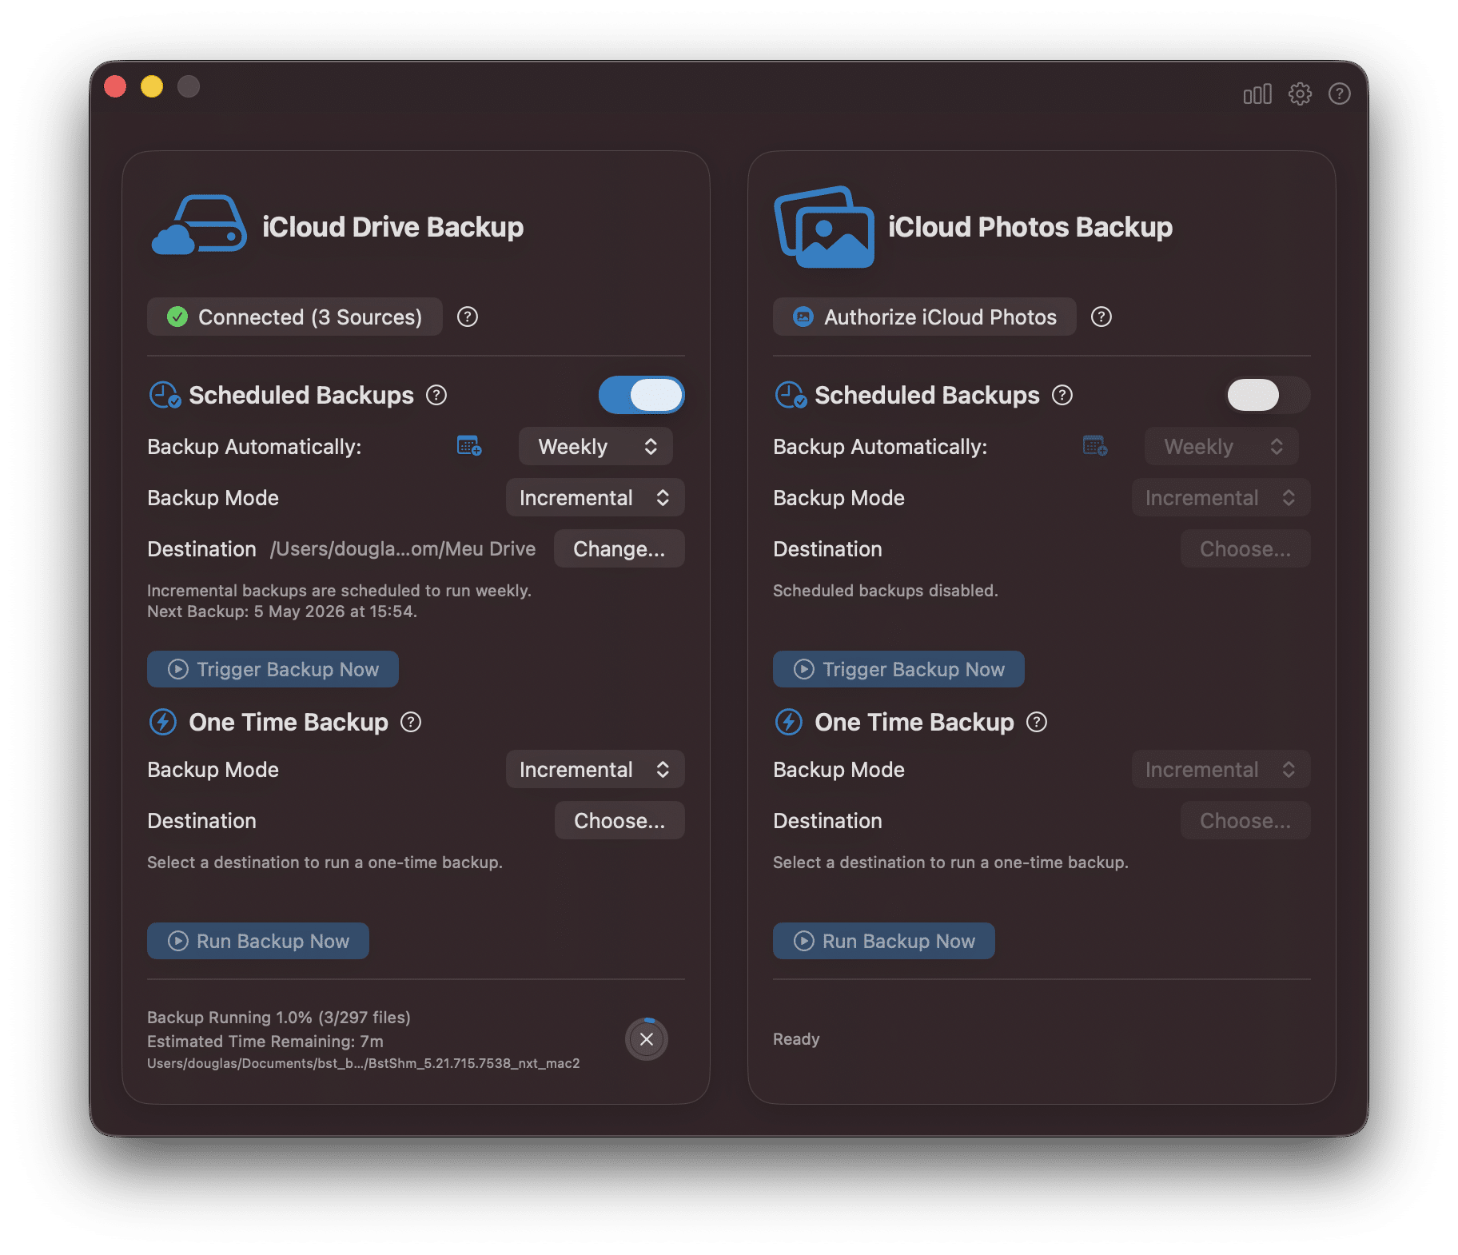Click the Drive One Time Backup lightning icon
Viewport: 1458px width, 1255px height.
point(163,723)
